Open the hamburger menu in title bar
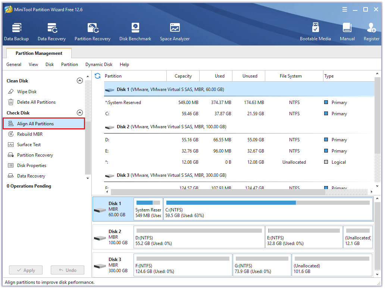This screenshot has width=385, height=289. [345, 10]
